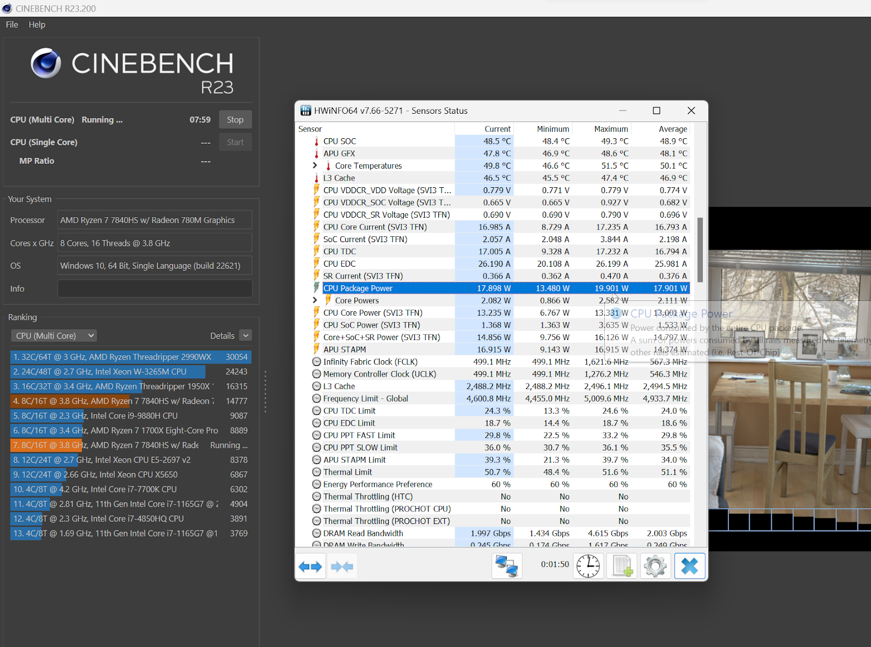
Task: Click the Current column header
Action: click(484, 129)
